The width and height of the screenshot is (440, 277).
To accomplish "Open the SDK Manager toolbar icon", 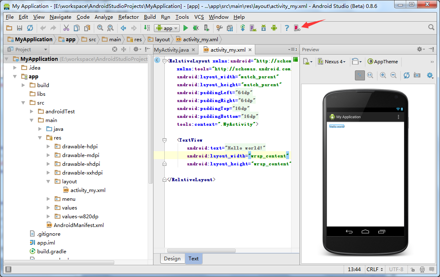I will click(x=264, y=28).
